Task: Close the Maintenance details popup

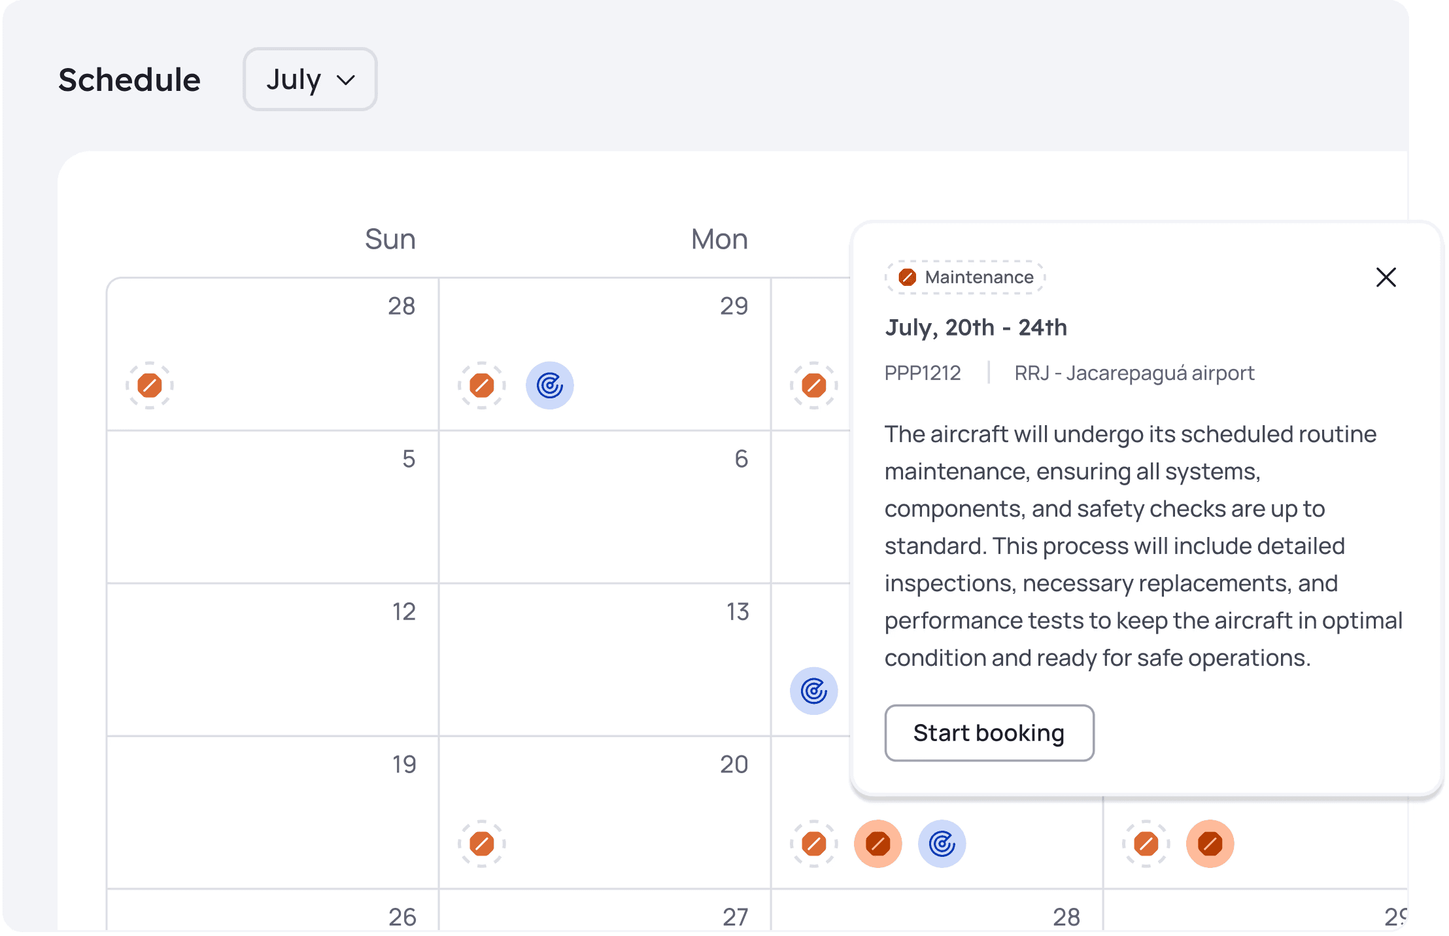Action: coord(1385,277)
